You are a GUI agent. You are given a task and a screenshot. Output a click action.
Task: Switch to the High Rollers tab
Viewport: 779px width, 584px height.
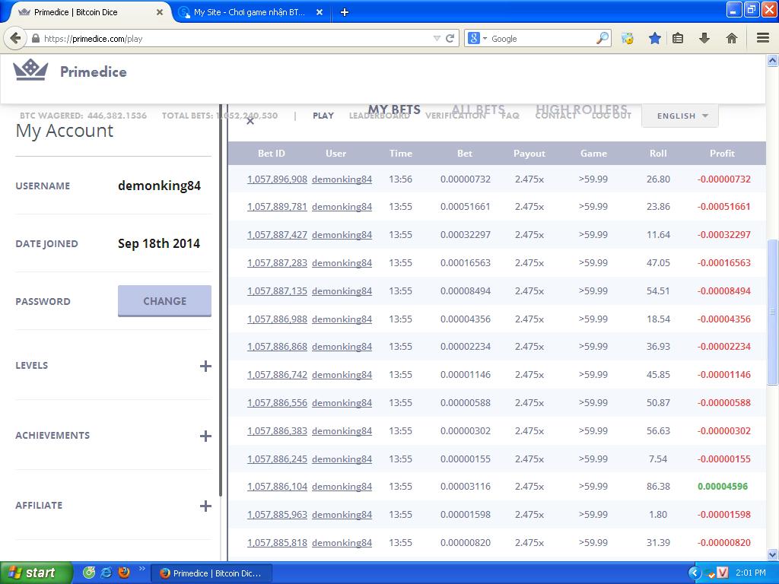pyautogui.click(x=581, y=109)
